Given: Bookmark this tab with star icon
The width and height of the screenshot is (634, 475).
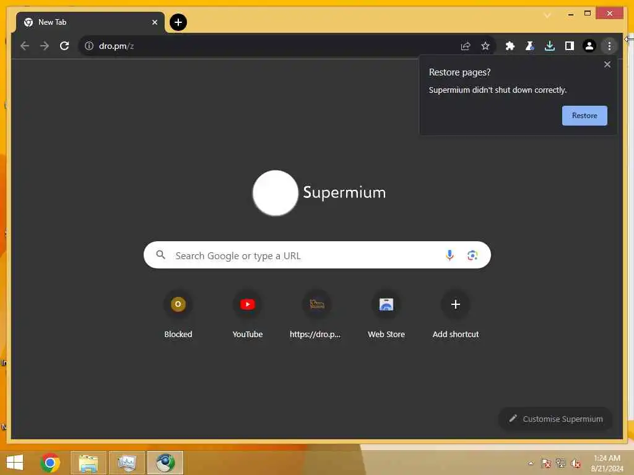Looking at the screenshot, I should [485, 46].
